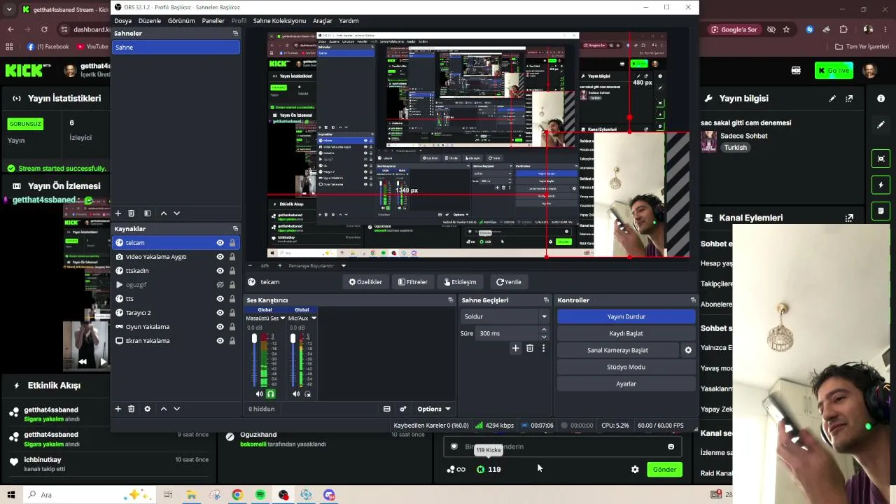Open scene filters icon in Sahneler toolbar
The width and height of the screenshot is (896, 504).
(x=147, y=213)
